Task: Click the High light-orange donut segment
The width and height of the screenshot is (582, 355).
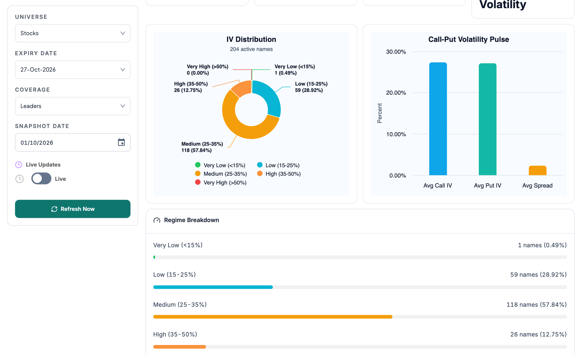Action: pyautogui.click(x=242, y=89)
